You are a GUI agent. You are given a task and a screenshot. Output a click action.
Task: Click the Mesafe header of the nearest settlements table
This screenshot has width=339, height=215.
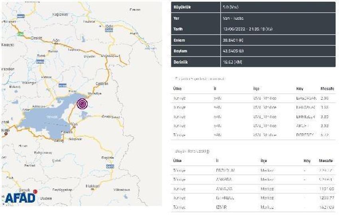[x=327, y=89]
